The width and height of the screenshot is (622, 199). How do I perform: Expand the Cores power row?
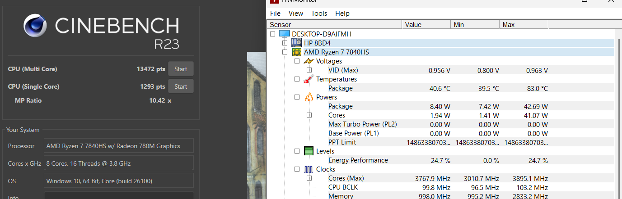point(309,115)
